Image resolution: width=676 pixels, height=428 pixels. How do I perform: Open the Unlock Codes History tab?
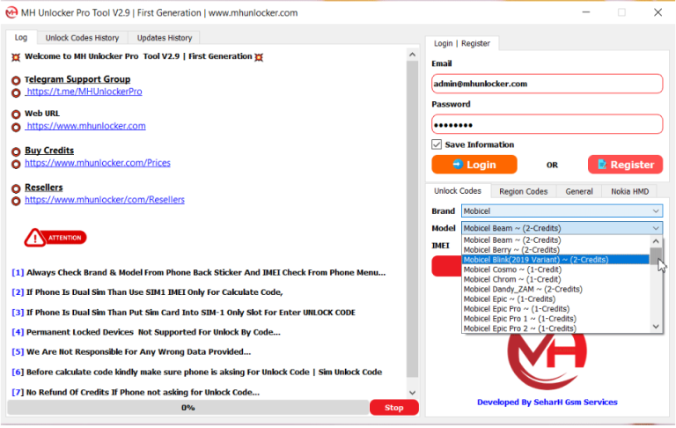(x=82, y=38)
